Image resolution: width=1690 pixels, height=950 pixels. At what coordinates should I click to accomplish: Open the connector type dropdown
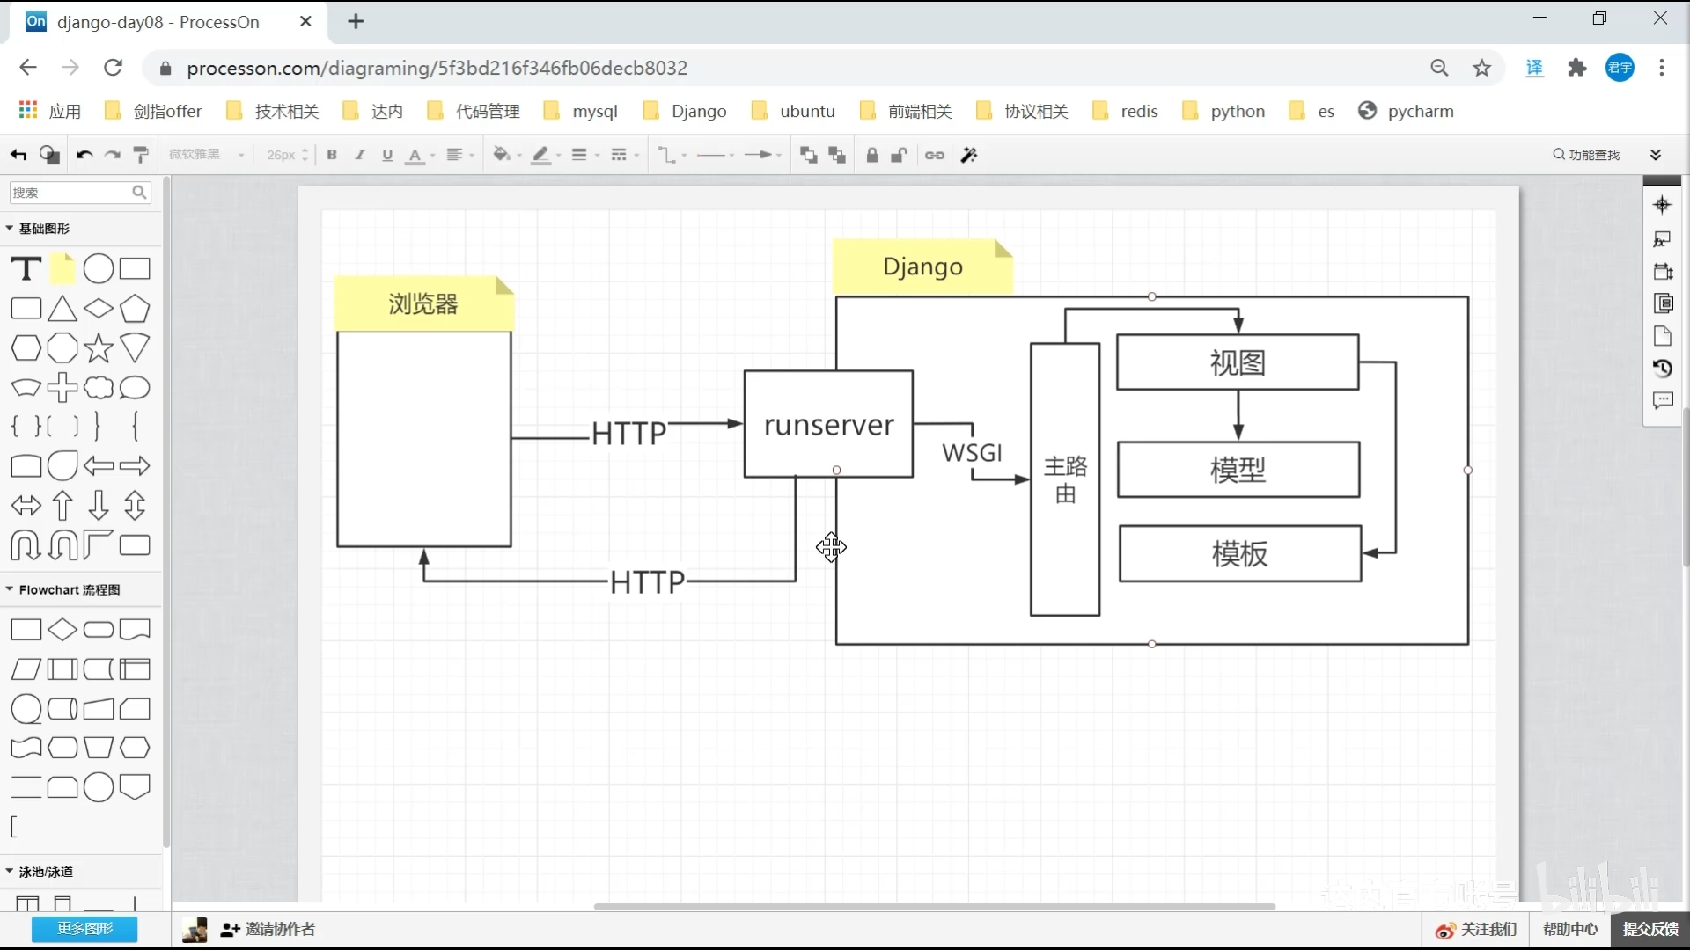pyautogui.click(x=672, y=156)
